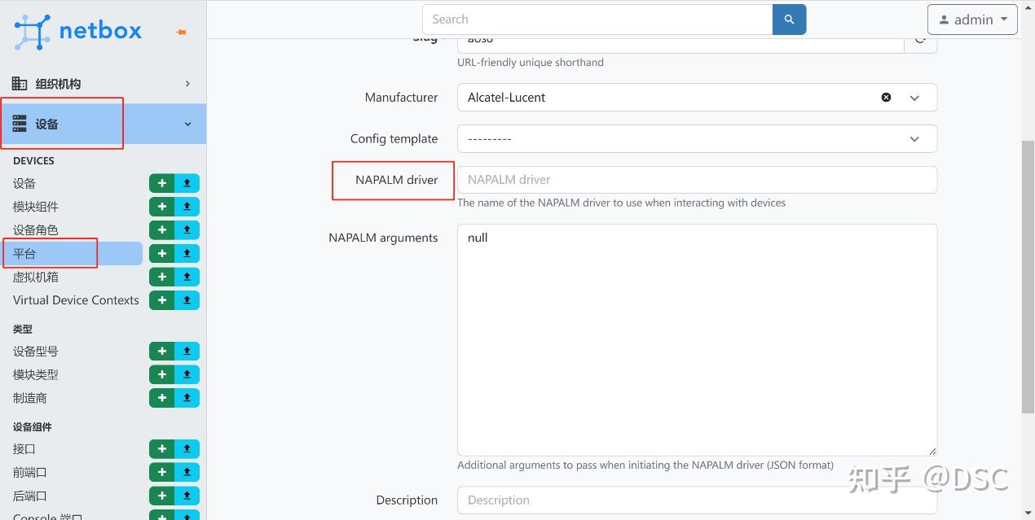1035x520 pixels.
Task: Click the add button beside Virtual Device Contexts
Action: point(161,300)
